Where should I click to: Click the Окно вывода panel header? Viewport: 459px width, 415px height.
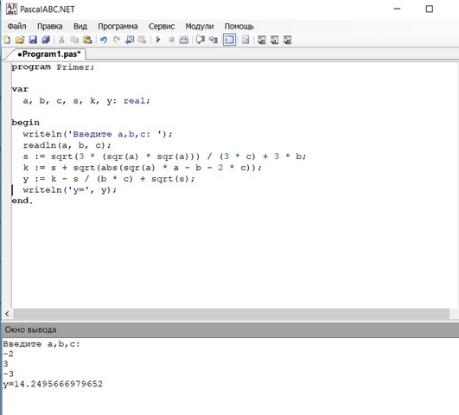[230, 329]
